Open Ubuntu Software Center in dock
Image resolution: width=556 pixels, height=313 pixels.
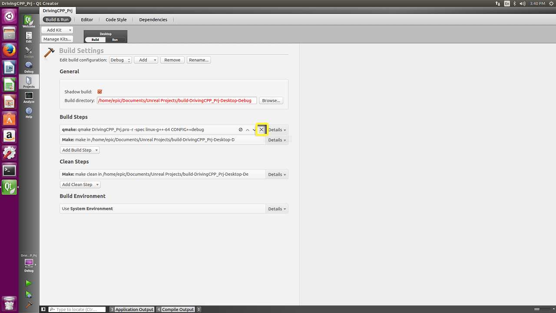click(x=9, y=119)
